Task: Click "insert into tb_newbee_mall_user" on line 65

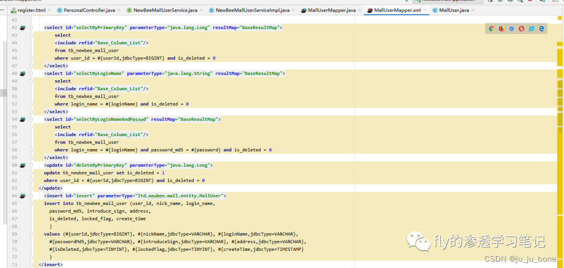Action: click(x=86, y=203)
